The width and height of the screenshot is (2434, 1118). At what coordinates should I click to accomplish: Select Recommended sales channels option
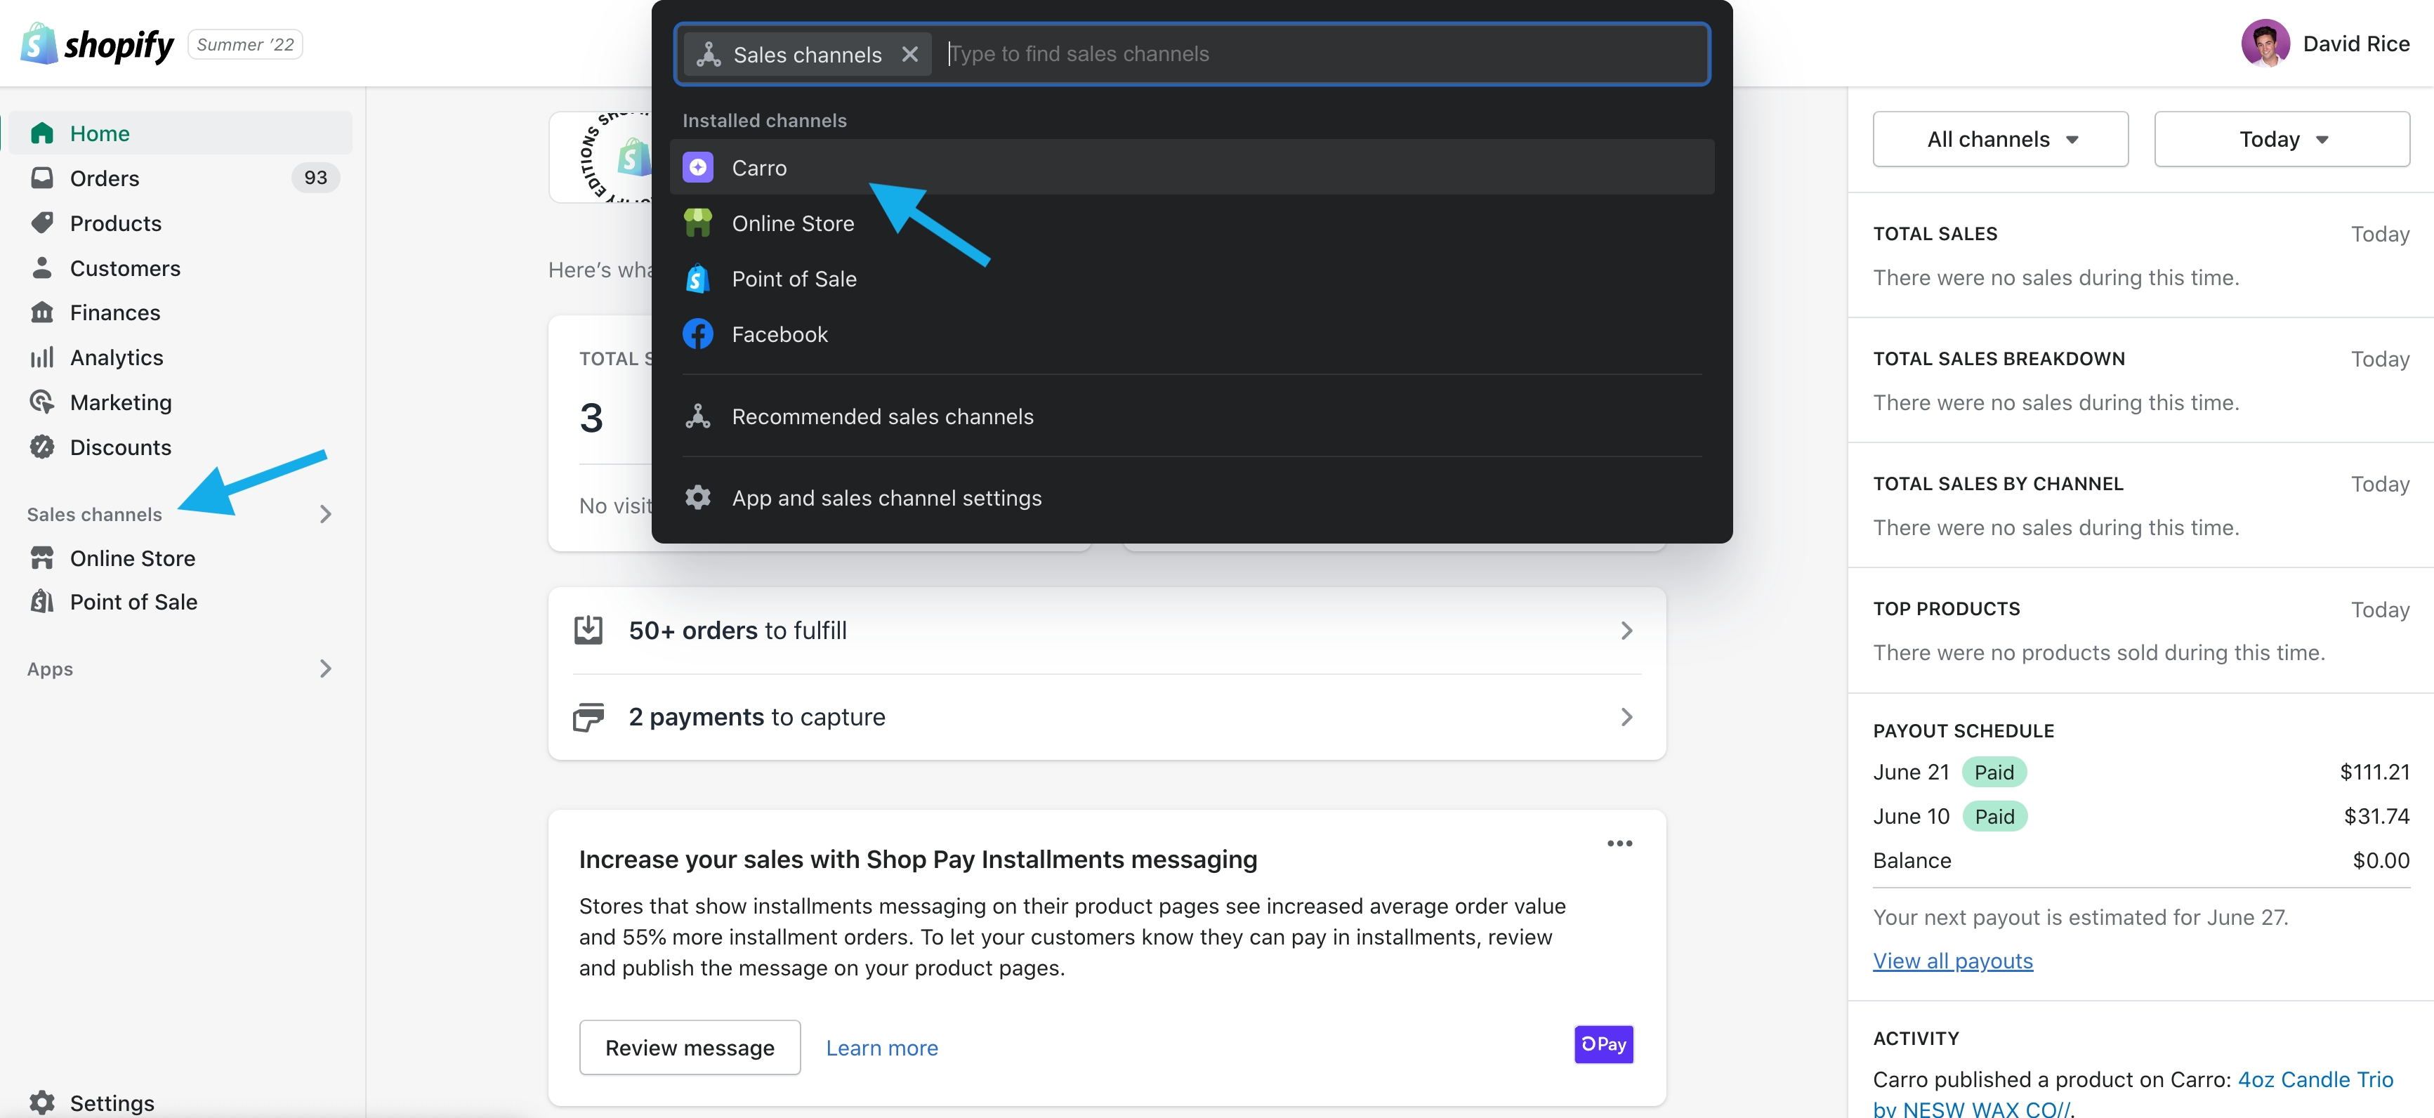pyautogui.click(x=881, y=416)
